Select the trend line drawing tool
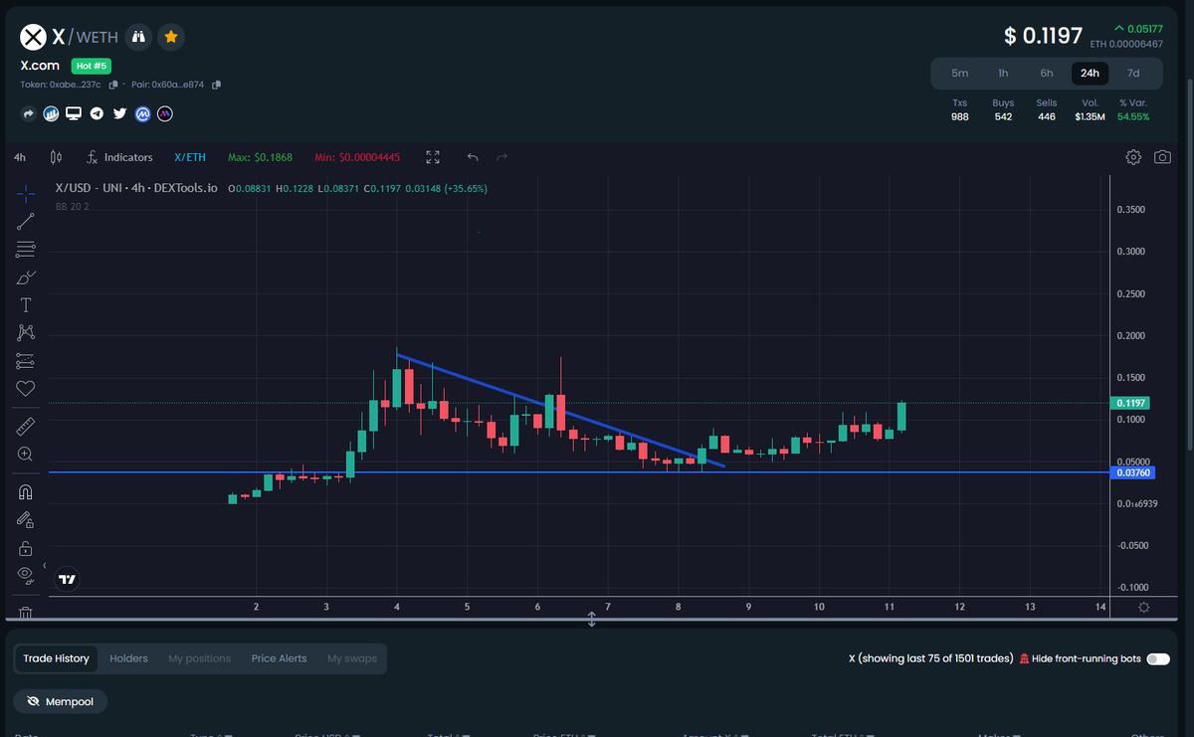The height and width of the screenshot is (737, 1194). [x=25, y=221]
